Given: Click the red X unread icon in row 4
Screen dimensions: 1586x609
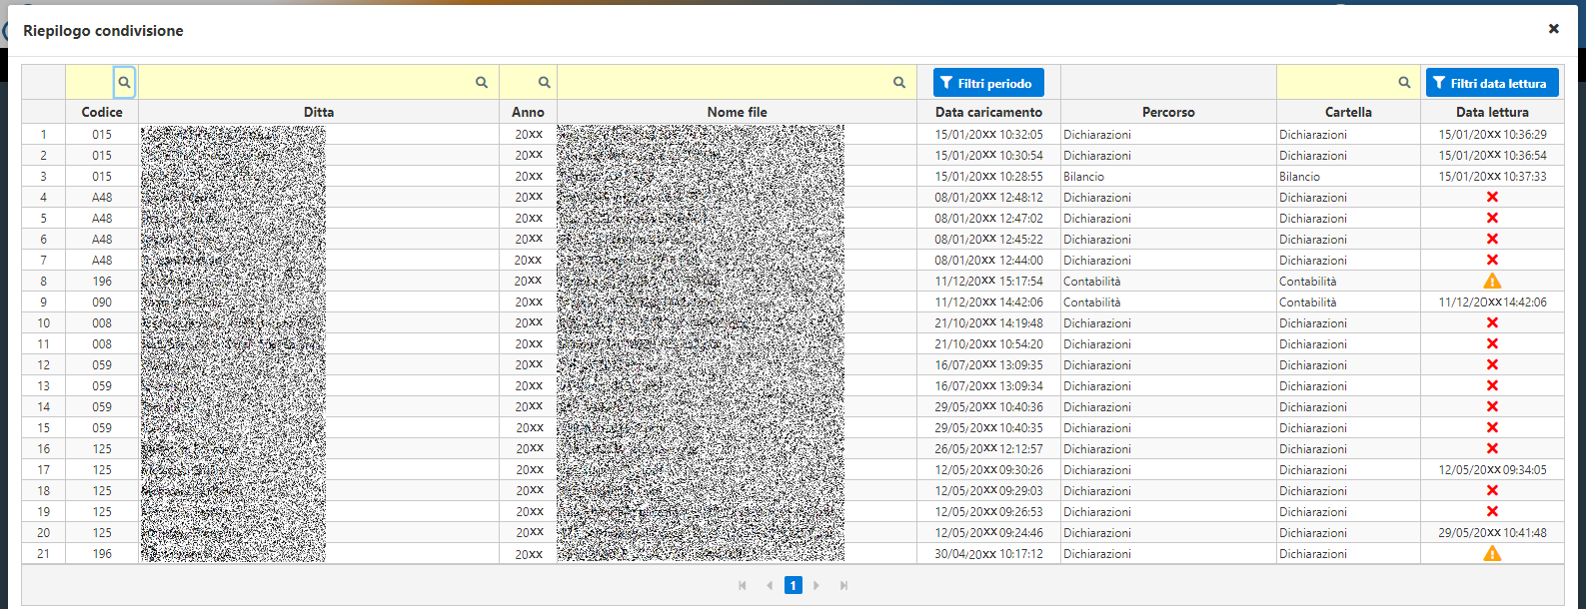Looking at the screenshot, I should click(x=1492, y=197).
